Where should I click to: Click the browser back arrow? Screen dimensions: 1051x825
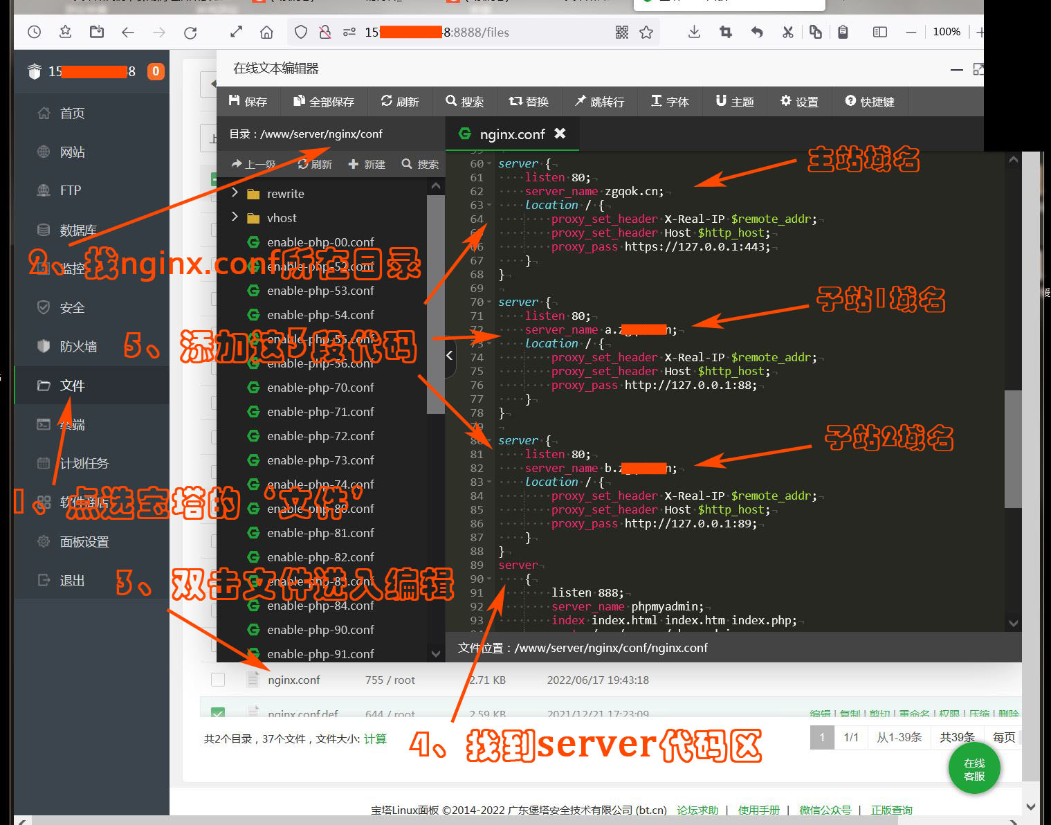click(x=128, y=32)
